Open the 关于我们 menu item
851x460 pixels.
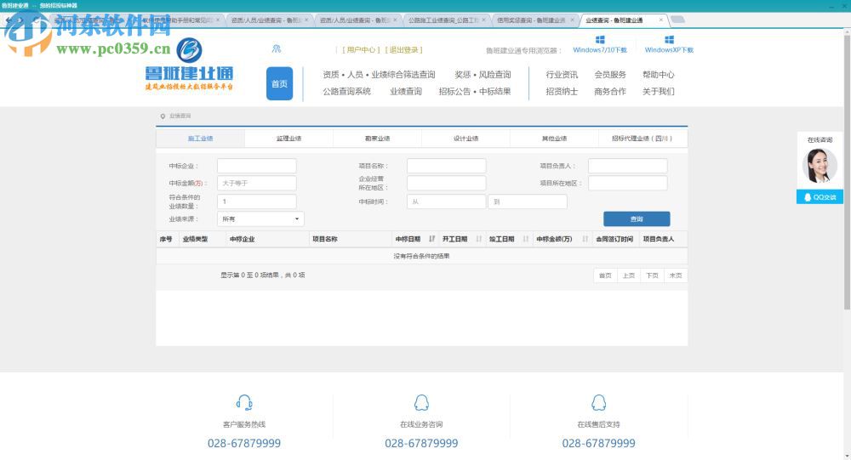point(659,91)
